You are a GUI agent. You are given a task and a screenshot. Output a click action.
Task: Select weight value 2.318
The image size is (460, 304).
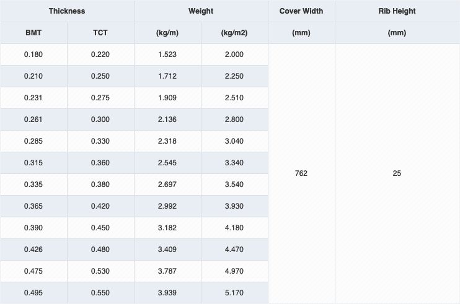click(x=167, y=141)
